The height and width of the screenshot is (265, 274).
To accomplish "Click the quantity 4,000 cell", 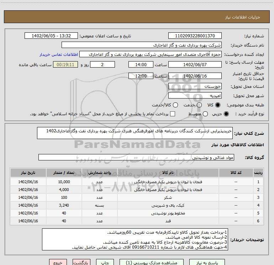I will click(64, 190).
